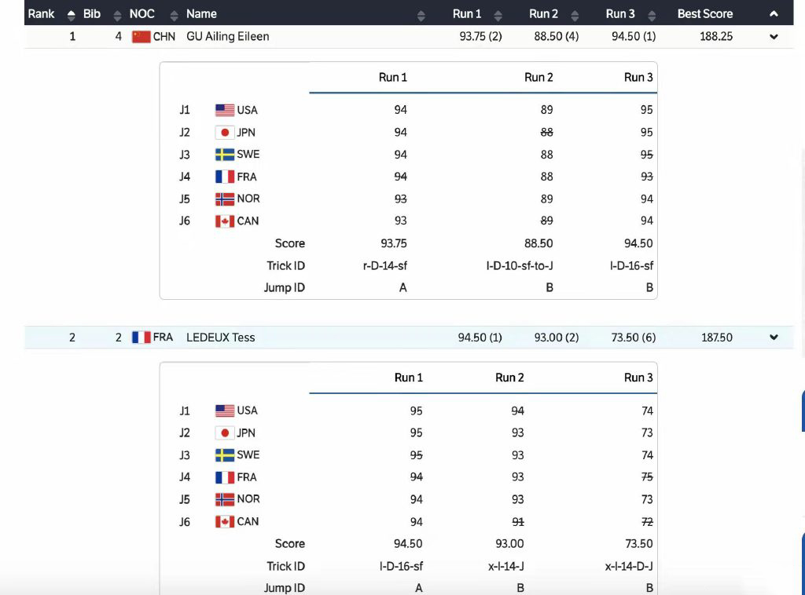Sort table by Rank column
805x595 pixels.
(x=71, y=14)
